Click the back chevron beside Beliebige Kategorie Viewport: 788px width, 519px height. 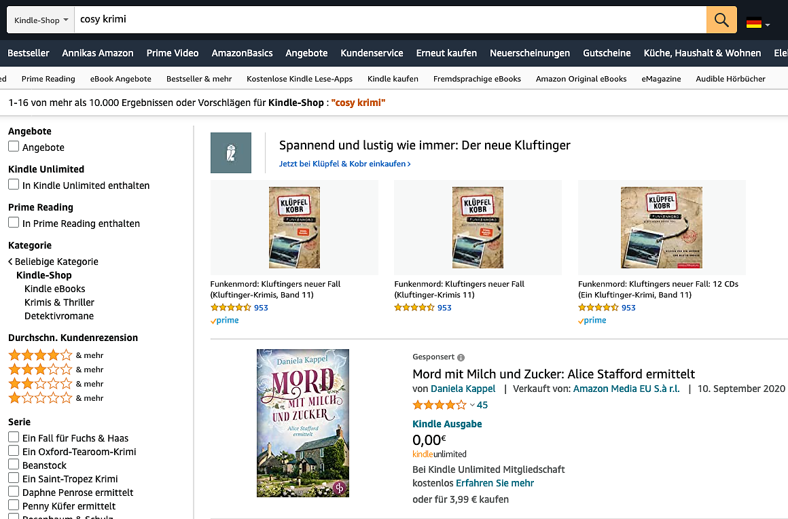coord(11,262)
